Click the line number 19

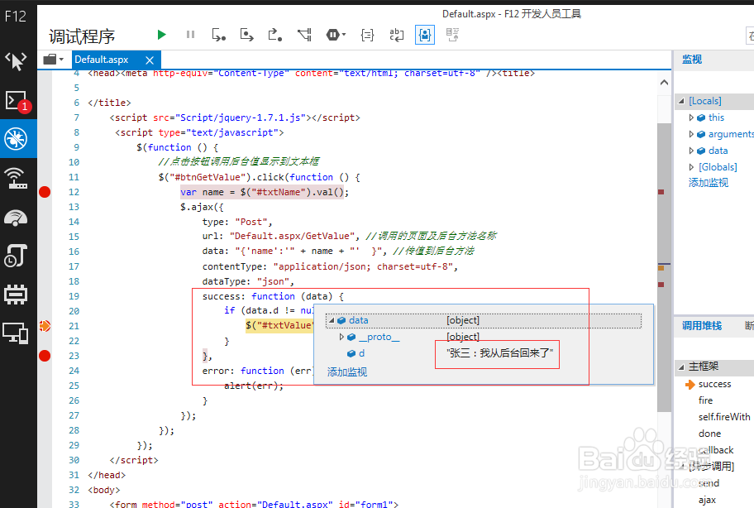click(74, 296)
